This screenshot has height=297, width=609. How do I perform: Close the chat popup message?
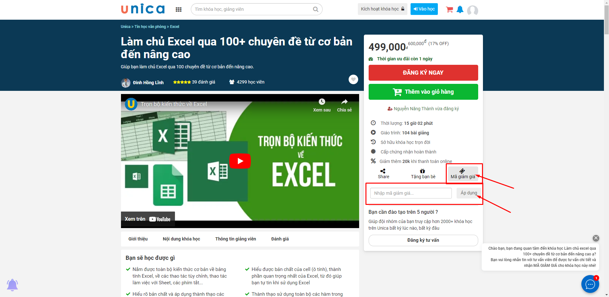596,238
